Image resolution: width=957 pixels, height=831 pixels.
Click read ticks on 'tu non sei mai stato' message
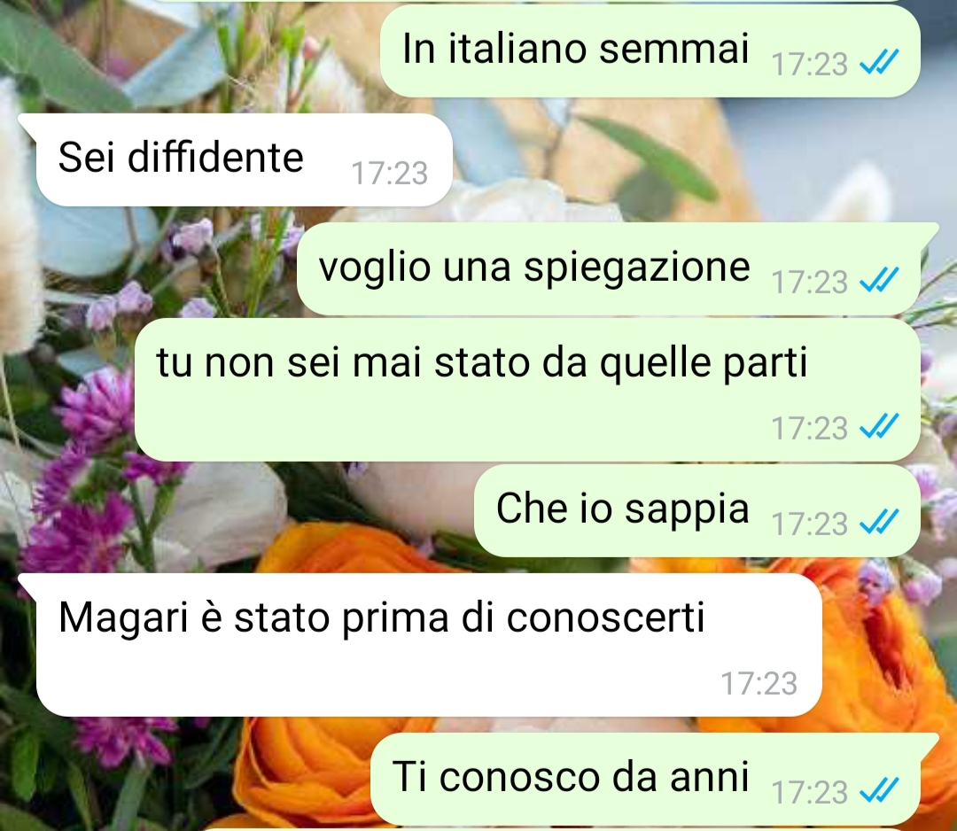(x=879, y=426)
